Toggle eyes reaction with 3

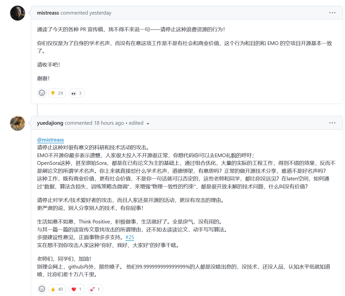(x=77, y=93)
